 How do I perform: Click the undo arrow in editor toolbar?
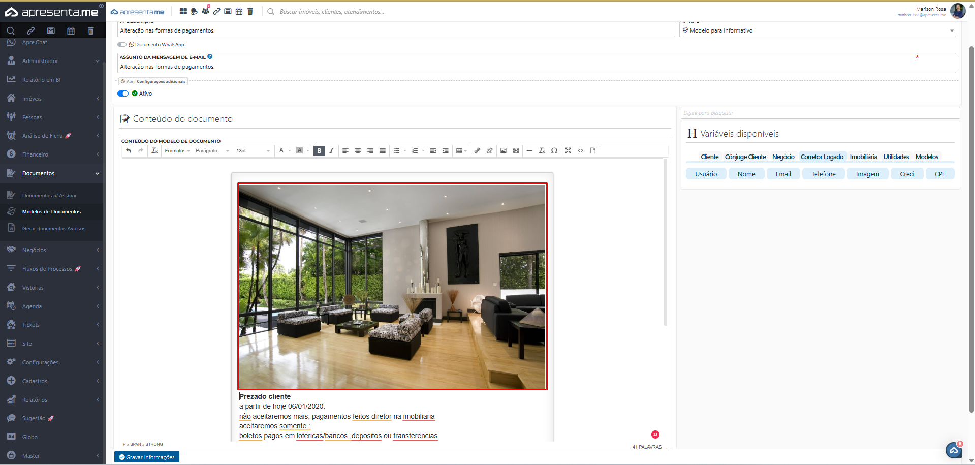pyautogui.click(x=129, y=150)
